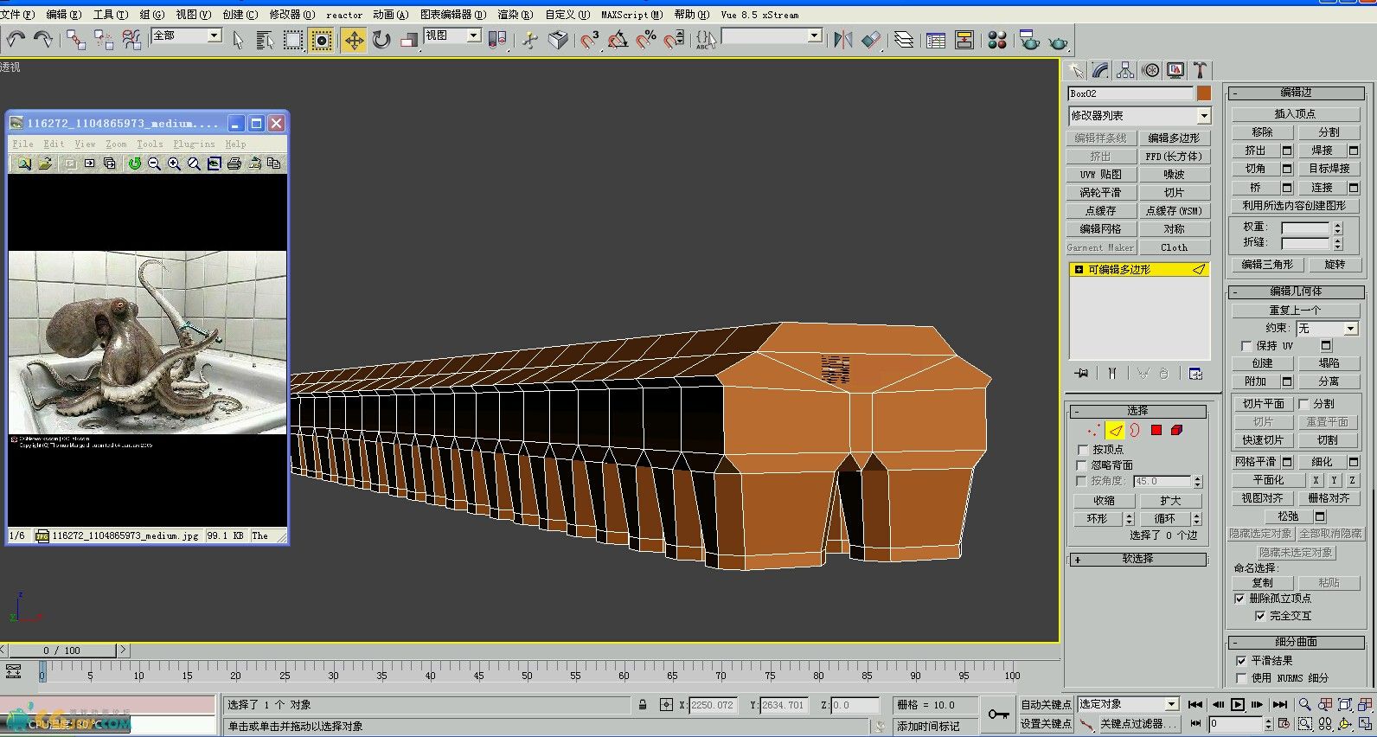Image resolution: width=1377 pixels, height=737 pixels.
Task: Click the 扩大 selection button
Action: tap(1170, 501)
